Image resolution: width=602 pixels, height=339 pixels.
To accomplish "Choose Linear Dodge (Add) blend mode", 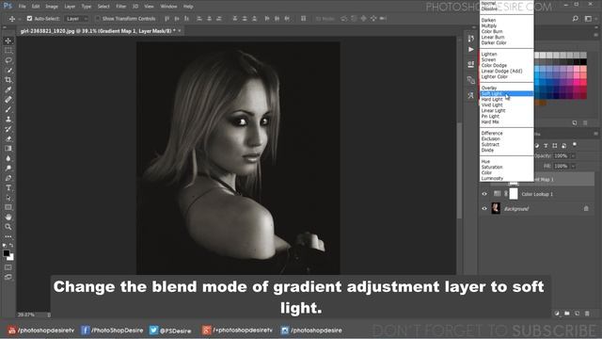I will point(507,72).
